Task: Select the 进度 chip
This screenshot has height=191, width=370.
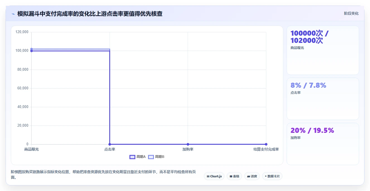Action: coord(252,176)
